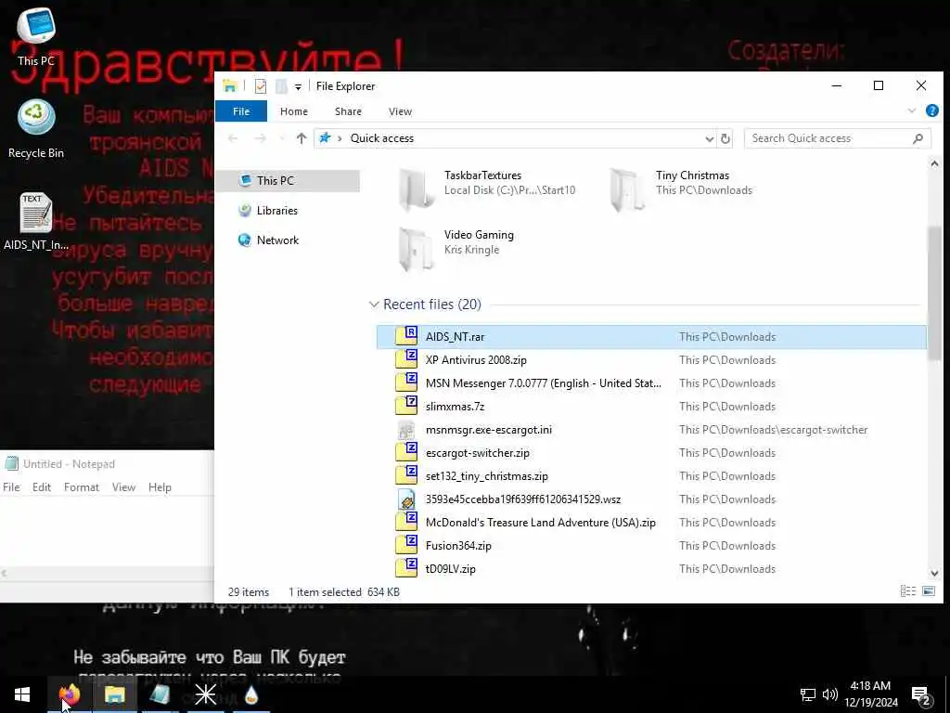Viewport: 950px width, 713px height.
Task: Open the Recycle Bin desktop icon
Action: [x=36, y=128]
